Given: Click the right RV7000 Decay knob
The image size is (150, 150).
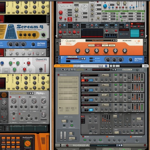Looking at the screenshot, I should pyautogui.click(x=108, y=59).
